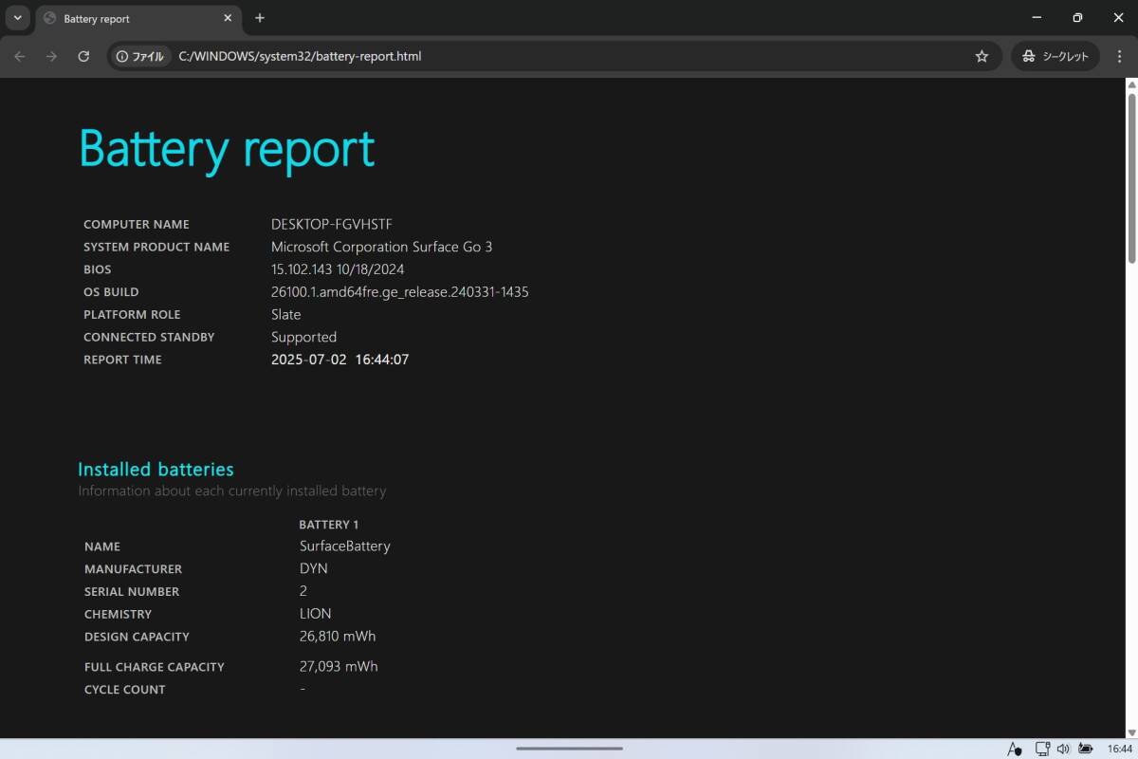Click the manufacturer value DYN
1138x759 pixels.
314,568
